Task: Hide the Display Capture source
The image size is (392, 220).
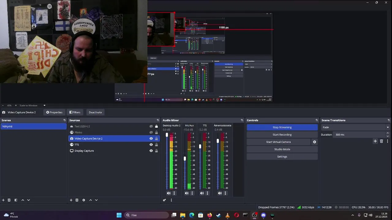Action: point(151,151)
